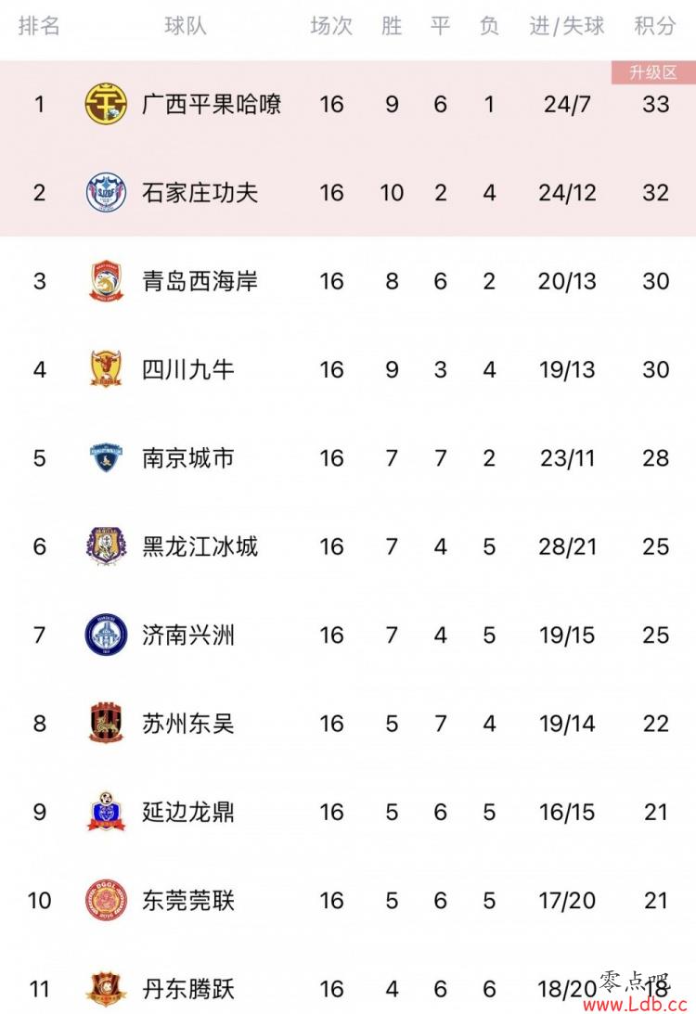Sort by the 积分 column header

click(654, 26)
